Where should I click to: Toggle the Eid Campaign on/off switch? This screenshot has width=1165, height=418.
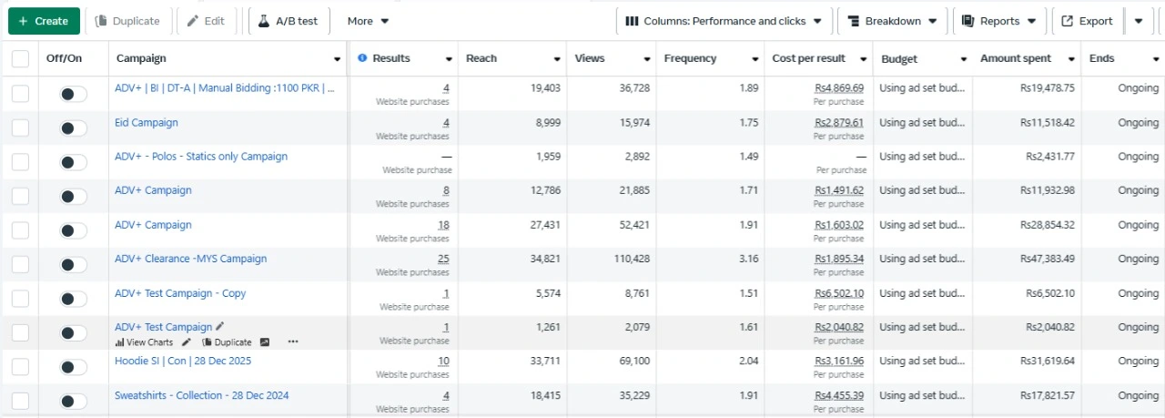pyautogui.click(x=73, y=128)
